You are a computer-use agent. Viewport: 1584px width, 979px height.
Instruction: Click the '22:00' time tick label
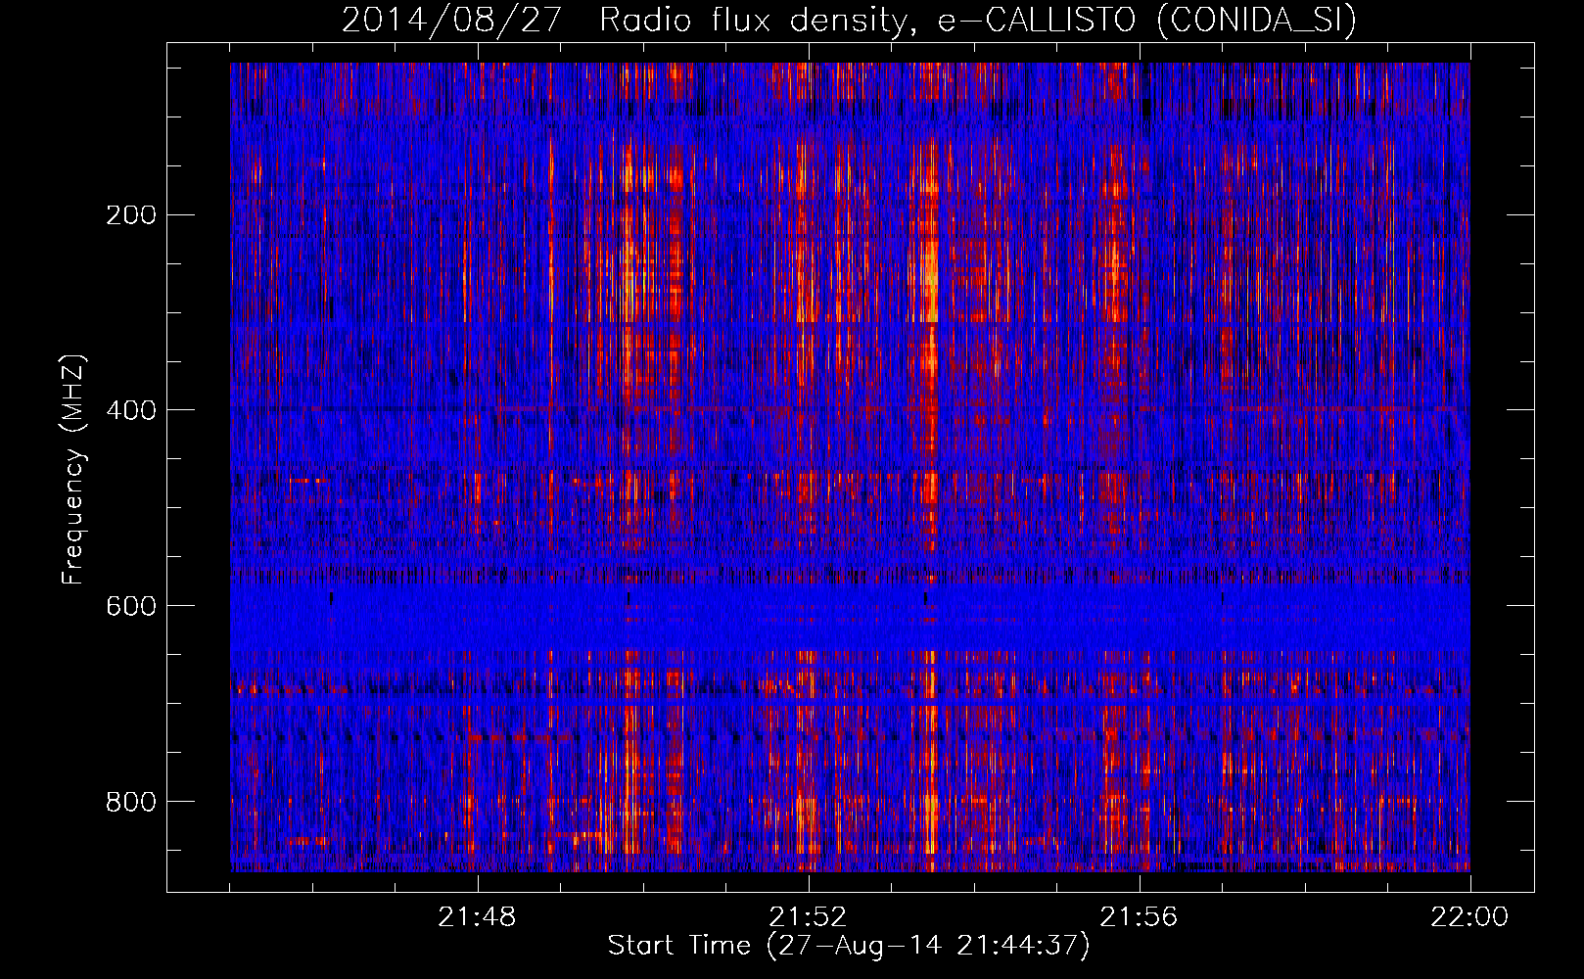coord(1469,917)
